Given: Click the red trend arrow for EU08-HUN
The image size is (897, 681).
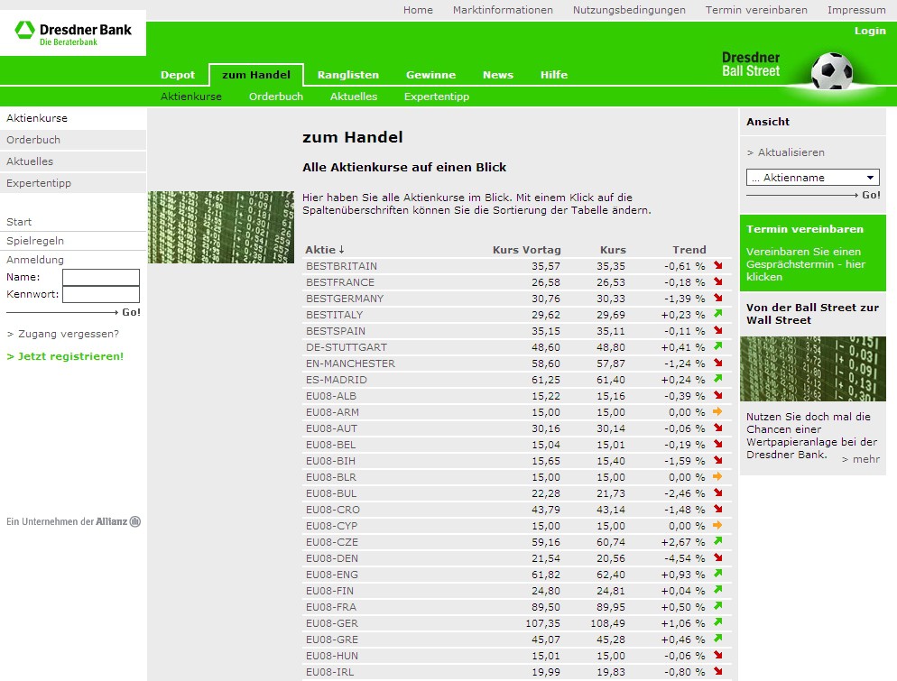Looking at the screenshot, I should [718, 655].
